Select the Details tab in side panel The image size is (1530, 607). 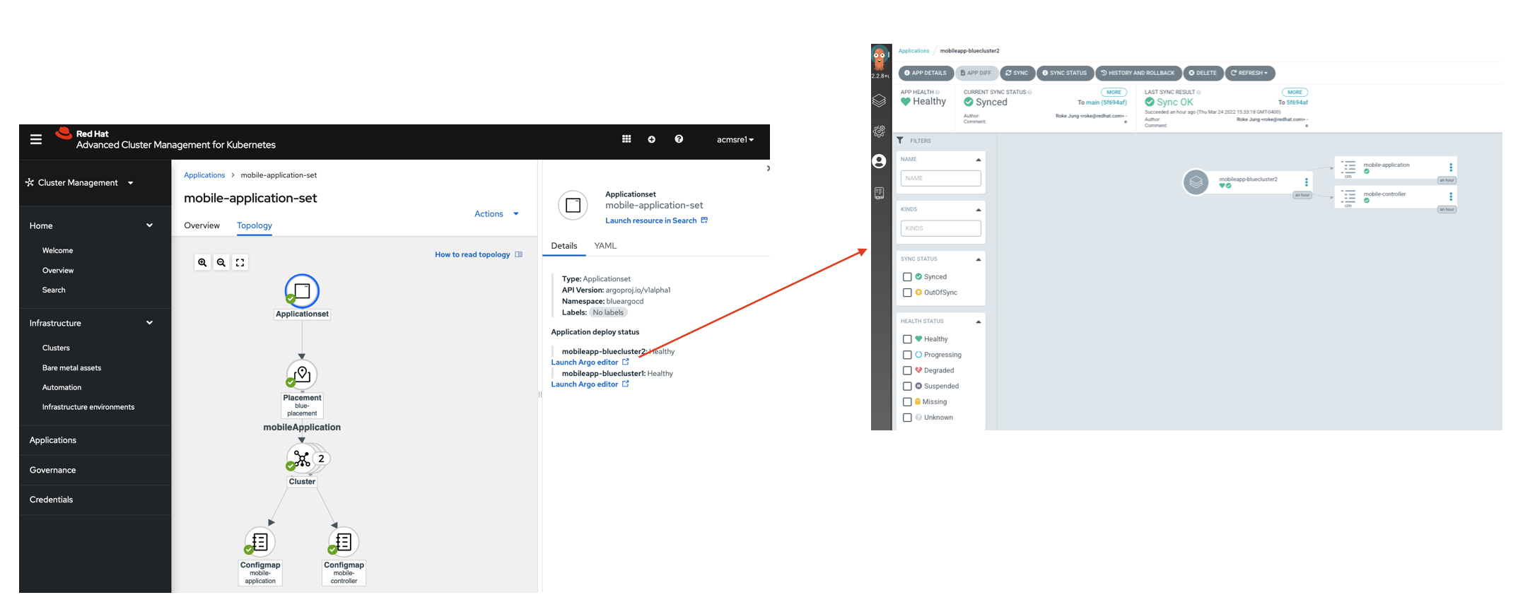pos(564,246)
